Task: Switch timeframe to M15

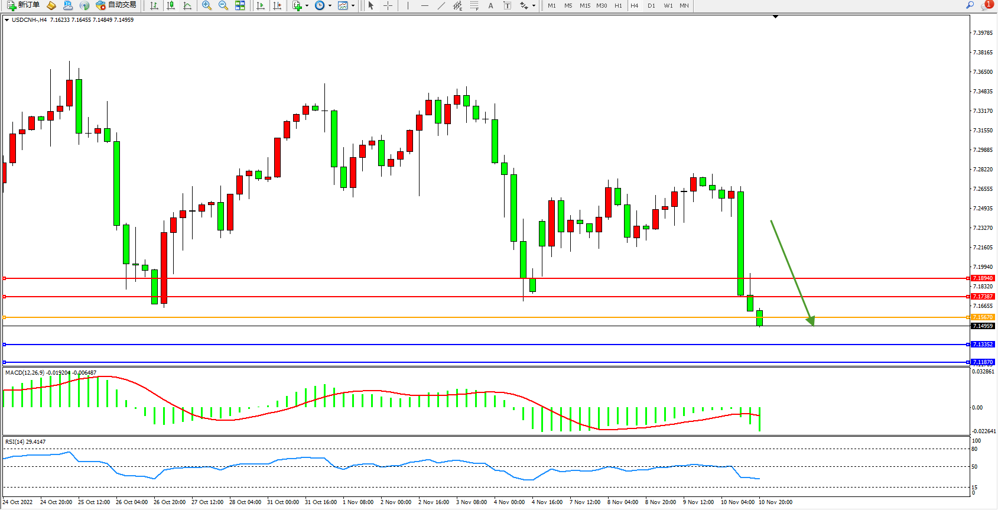Action: (585, 5)
